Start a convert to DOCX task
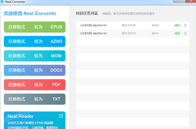The image size is (196, 129). coord(35,70)
